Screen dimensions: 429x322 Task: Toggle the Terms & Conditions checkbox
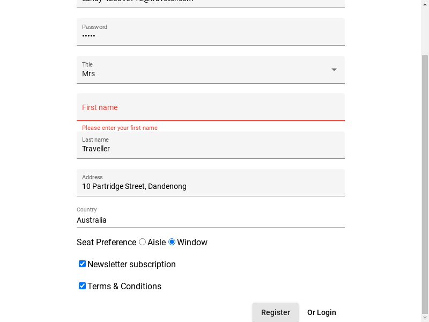tap(83, 286)
